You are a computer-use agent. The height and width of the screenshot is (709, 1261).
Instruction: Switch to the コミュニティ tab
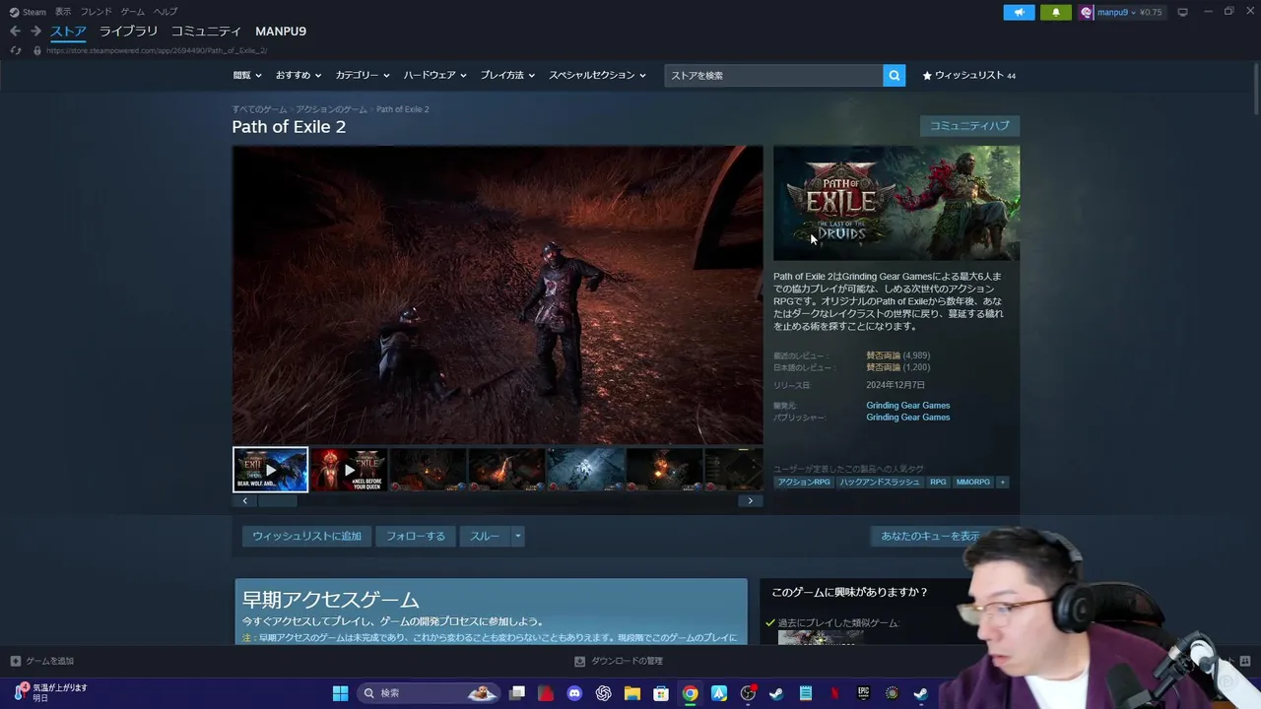coord(206,32)
